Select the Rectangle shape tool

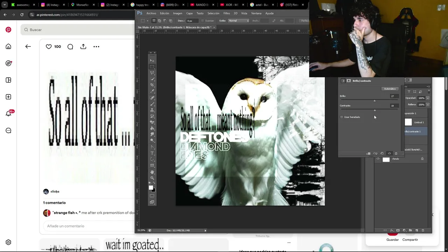[152, 165]
